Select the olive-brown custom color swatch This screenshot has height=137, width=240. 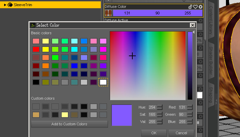(x=74, y=115)
